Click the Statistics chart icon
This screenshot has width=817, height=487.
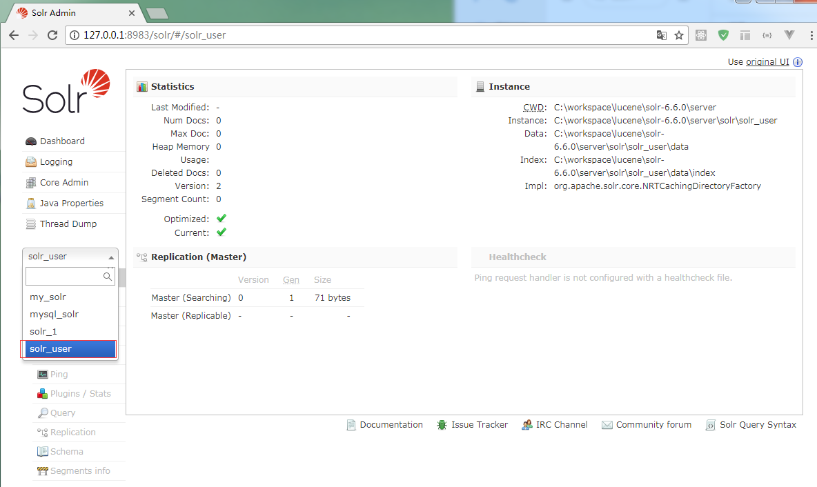pyautogui.click(x=142, y=87)
